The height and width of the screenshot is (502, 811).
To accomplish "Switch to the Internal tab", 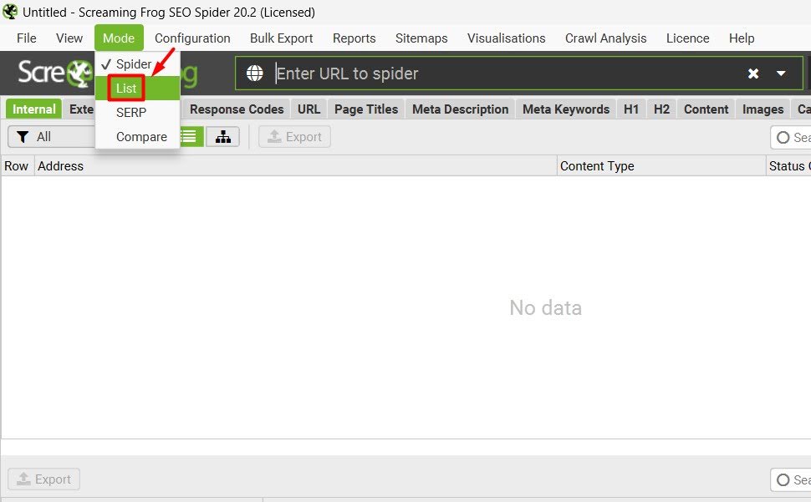I will [33, 109].
